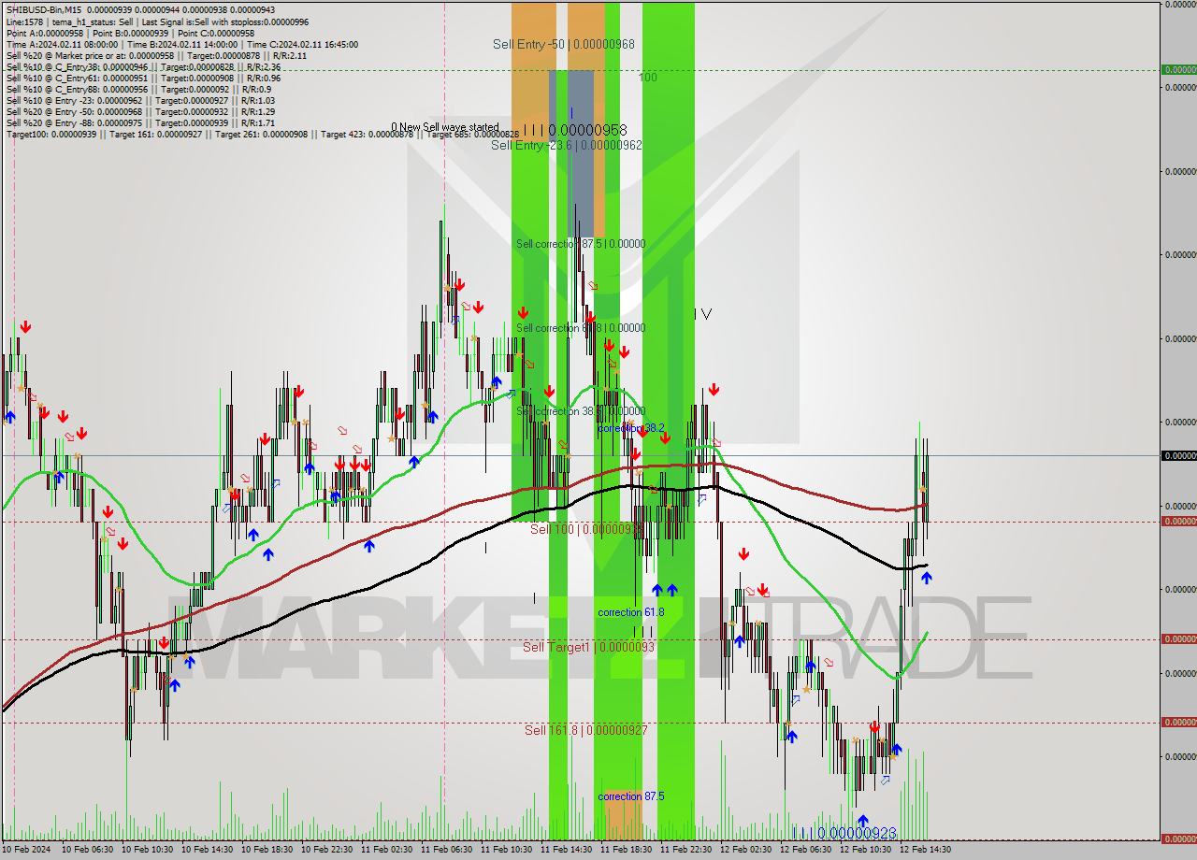
Task: Click the '11 Feb 10:30' time axis label
Action: (x=506, y=850)
